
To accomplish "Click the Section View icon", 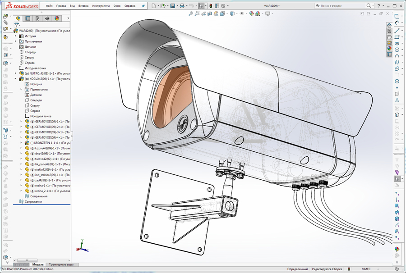I will [x=210, y=14].
